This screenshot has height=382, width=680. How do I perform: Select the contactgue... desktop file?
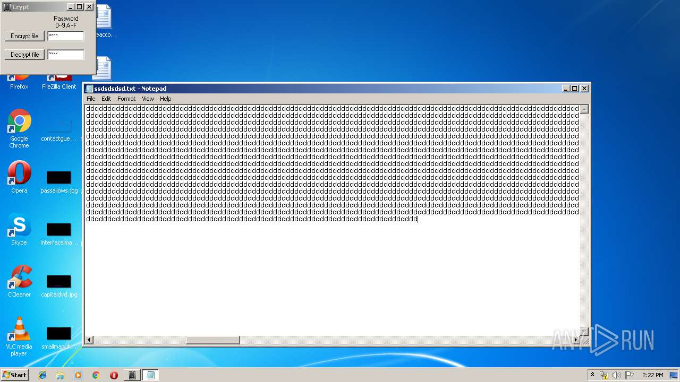point(59,131)
